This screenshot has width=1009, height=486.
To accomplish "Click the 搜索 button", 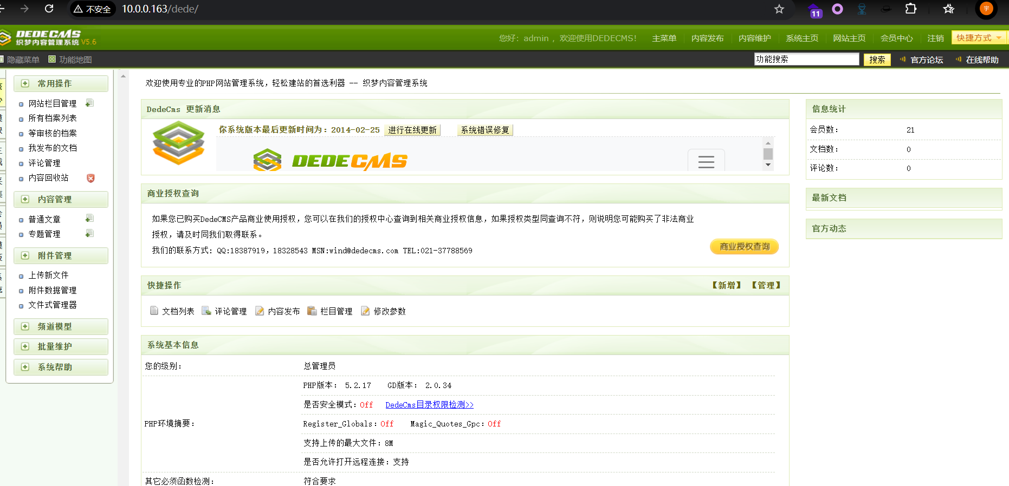I will pyautogui.click(x=877, y=60).
